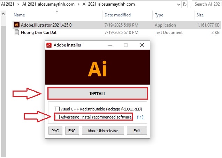
Task: Expand the chevron after the middle AI_2021_alosuamaytinh.com breadcrumb
Action: 78,4
